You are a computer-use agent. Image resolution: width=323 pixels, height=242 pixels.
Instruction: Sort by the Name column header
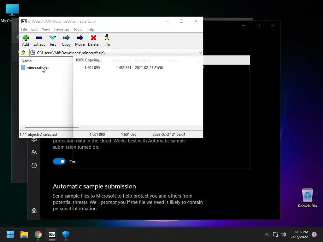tap(26, 61)
